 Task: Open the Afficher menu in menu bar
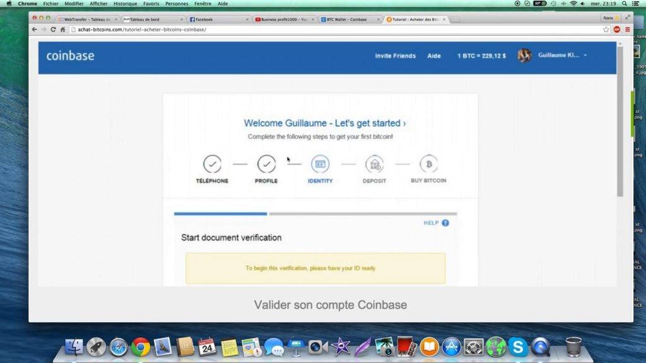point(98,3)
